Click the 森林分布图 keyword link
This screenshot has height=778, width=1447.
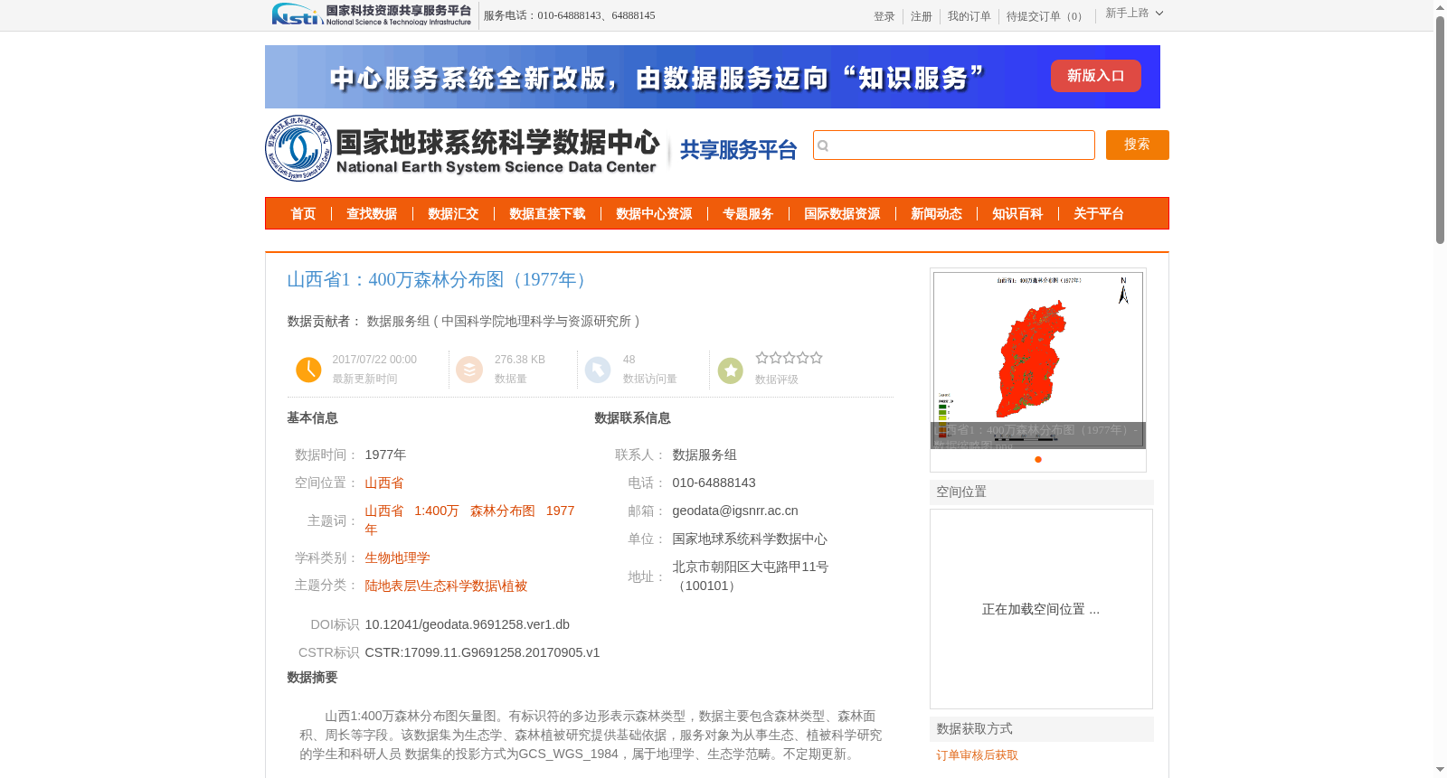503,511
